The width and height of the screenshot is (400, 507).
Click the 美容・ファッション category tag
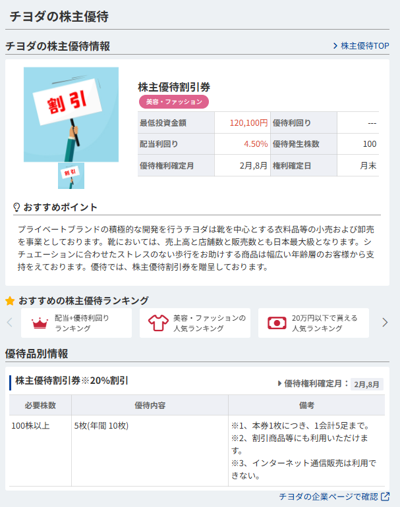coord(174,102)
